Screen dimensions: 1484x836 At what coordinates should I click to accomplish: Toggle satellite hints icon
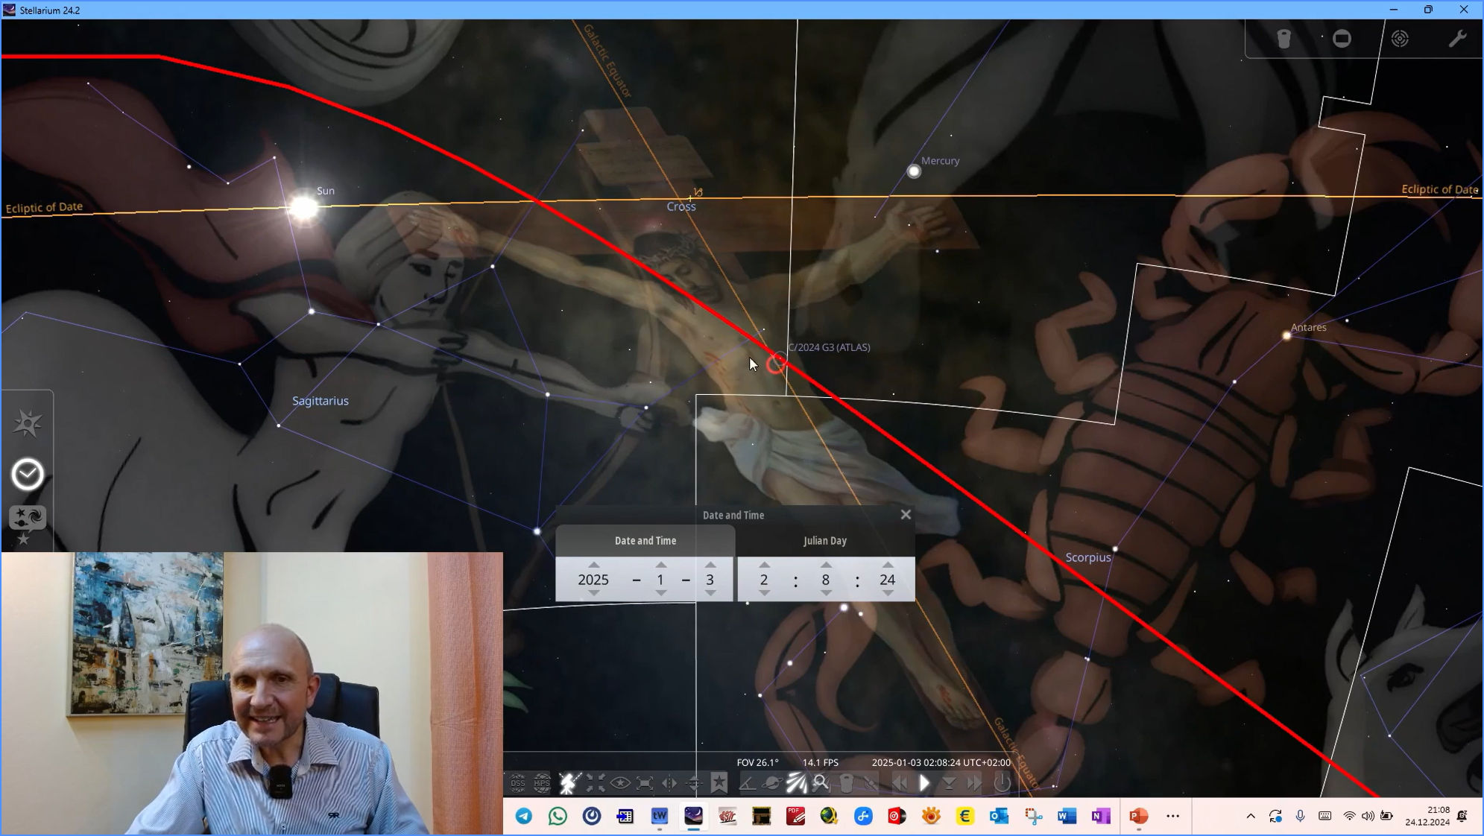point(871,783)
